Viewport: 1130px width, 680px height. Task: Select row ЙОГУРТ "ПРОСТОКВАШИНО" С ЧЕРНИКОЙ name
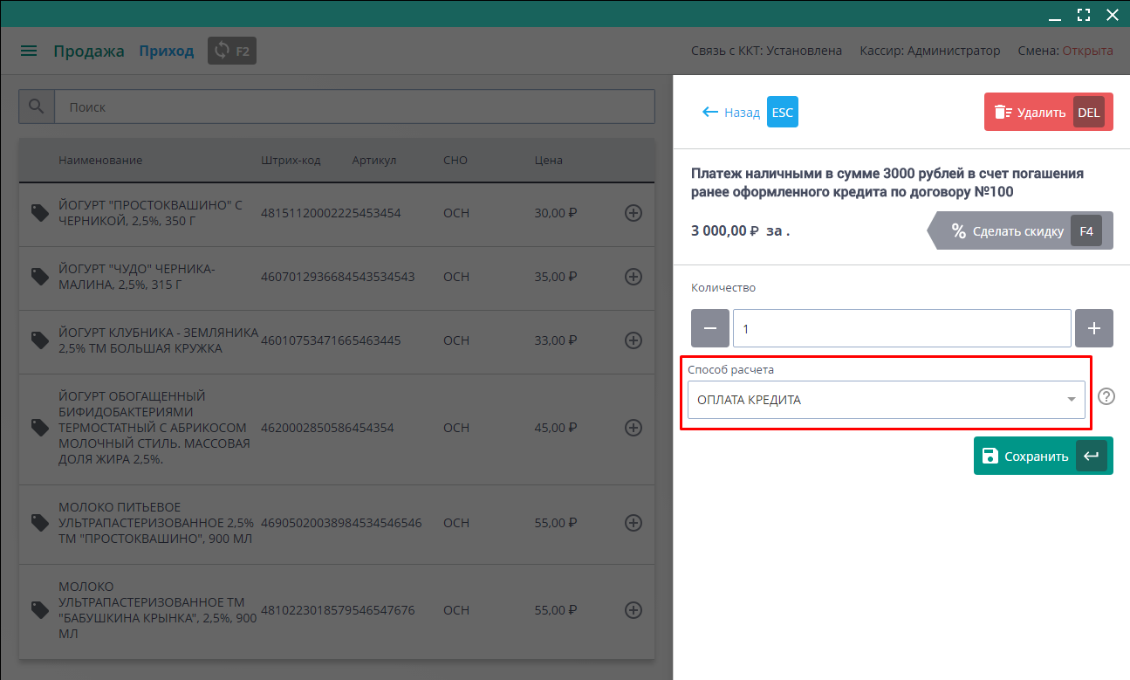click(150, 213)
